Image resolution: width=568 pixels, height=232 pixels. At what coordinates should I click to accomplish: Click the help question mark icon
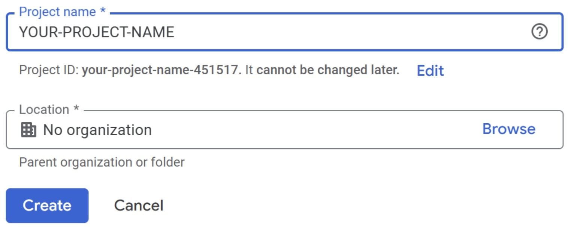(x=540, y=32)
